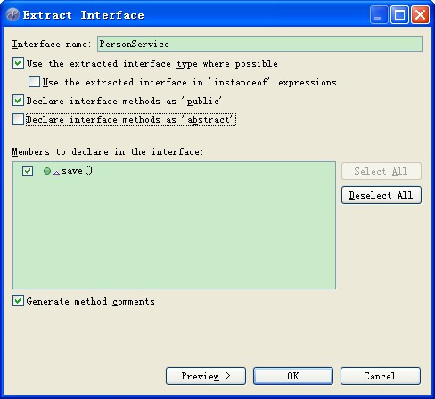Click the green public method icon beside save()
The width and height of the screenshot is (435, 399).
pos(47,171)
